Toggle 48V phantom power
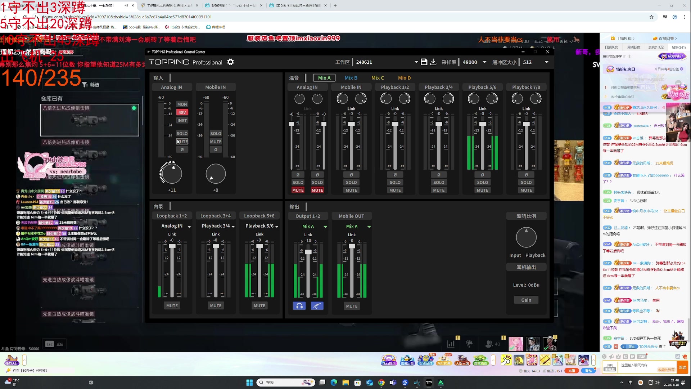This screenshot has width=691, height=389. [x=182, y=112]
